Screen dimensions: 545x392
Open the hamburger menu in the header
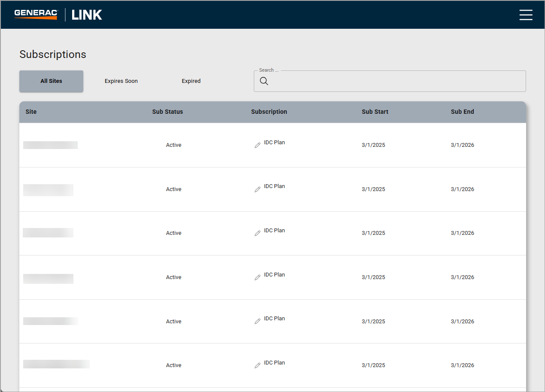point(526,15)
